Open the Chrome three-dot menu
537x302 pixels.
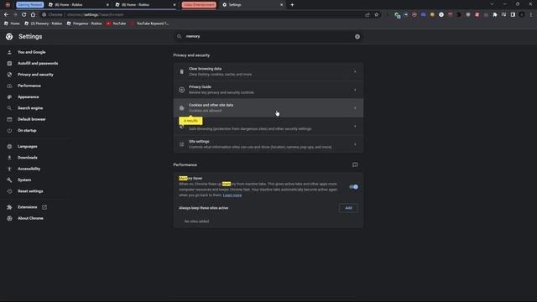pyautogui.click(x=531, y=15)
